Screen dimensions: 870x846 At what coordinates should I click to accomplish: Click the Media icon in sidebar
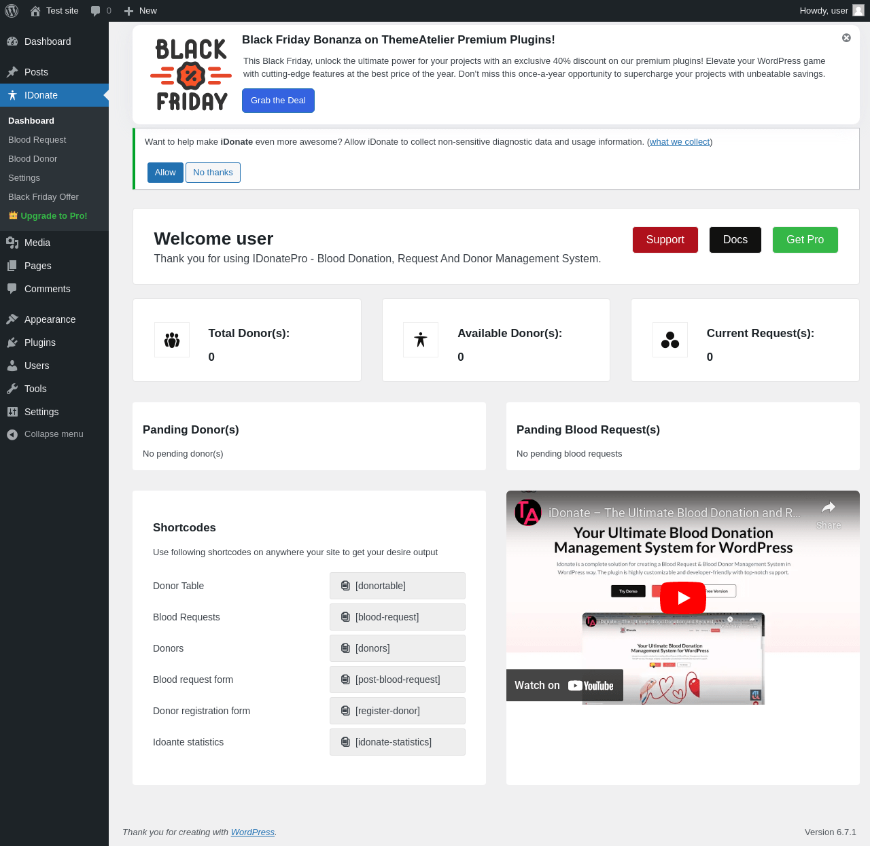click(12, 243)
